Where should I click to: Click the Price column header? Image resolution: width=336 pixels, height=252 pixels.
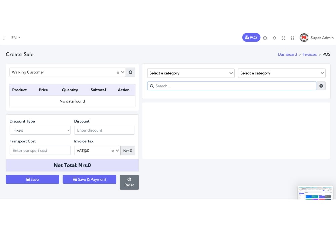[43, 90]
